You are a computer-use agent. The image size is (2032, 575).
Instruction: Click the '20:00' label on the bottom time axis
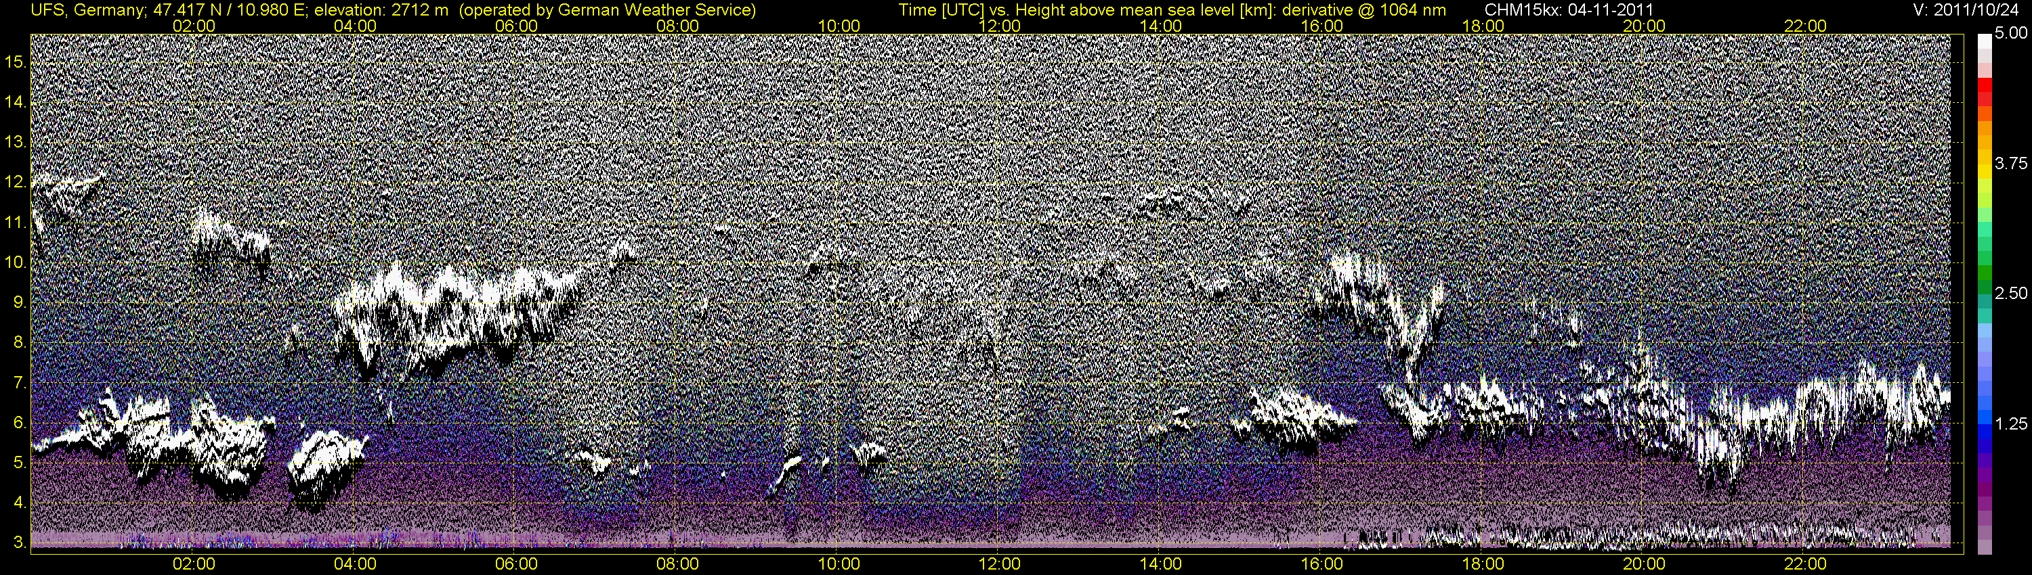[x=1644, y=565]
